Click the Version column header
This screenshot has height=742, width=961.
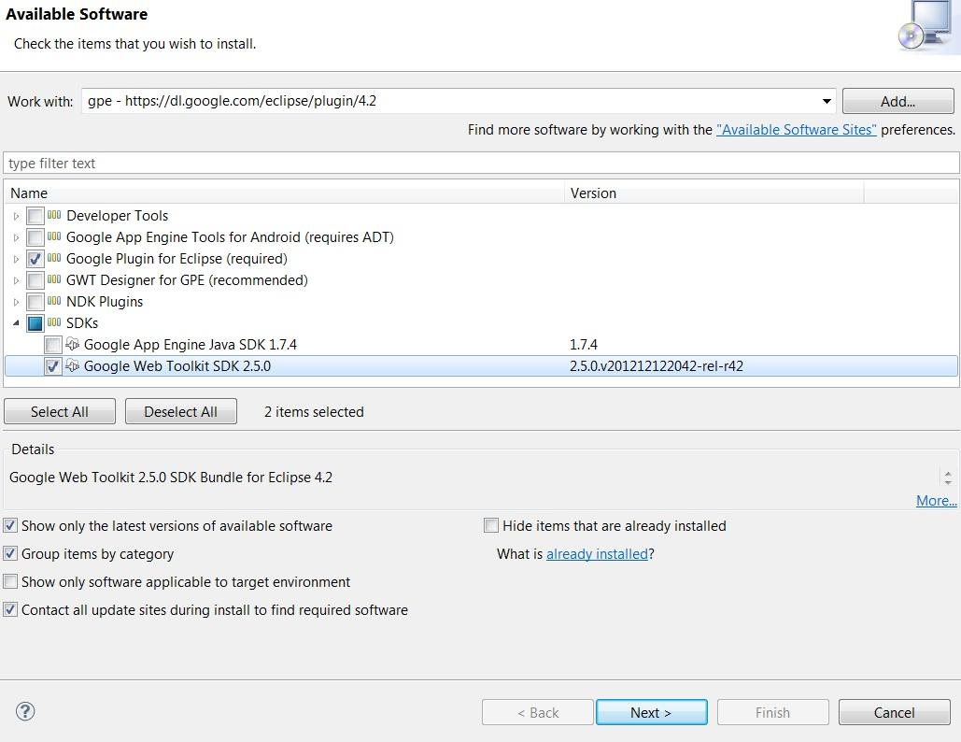click(x=714, y=193)
